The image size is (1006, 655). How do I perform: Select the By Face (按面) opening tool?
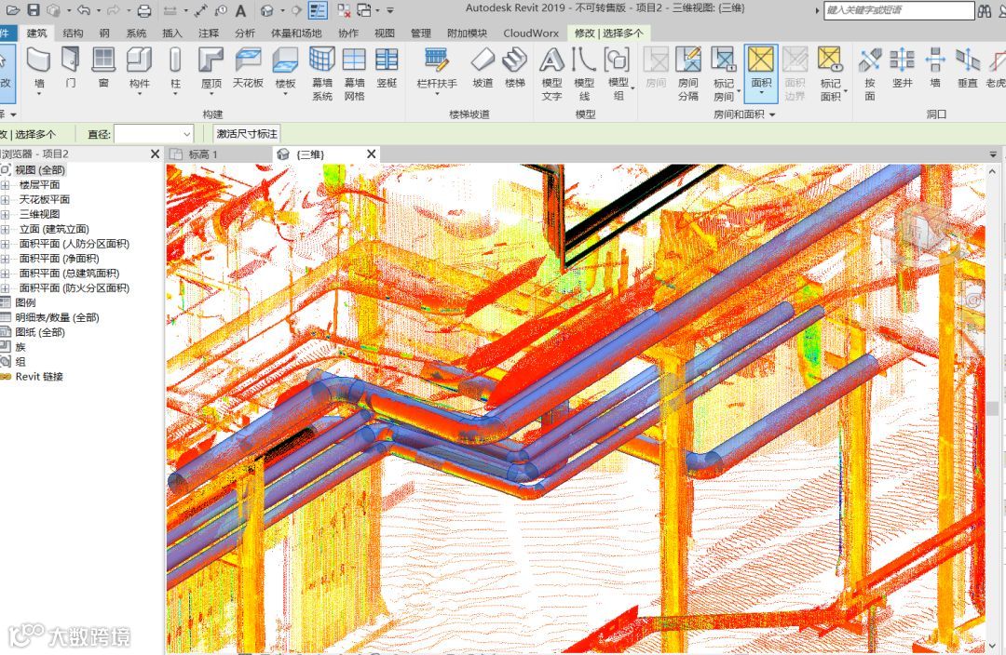pos(870,74)
